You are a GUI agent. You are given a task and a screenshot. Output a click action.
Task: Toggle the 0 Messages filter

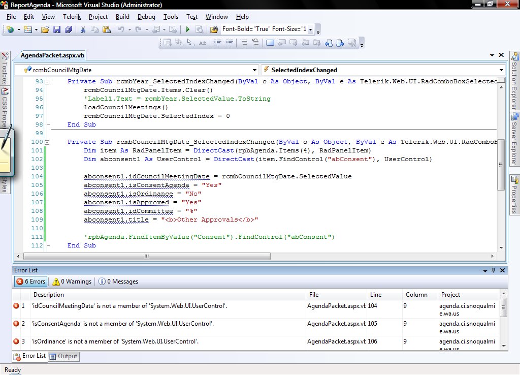click(118, 282)
